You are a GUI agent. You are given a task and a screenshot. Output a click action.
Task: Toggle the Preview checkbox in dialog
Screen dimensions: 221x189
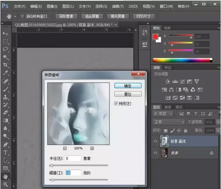116,104
